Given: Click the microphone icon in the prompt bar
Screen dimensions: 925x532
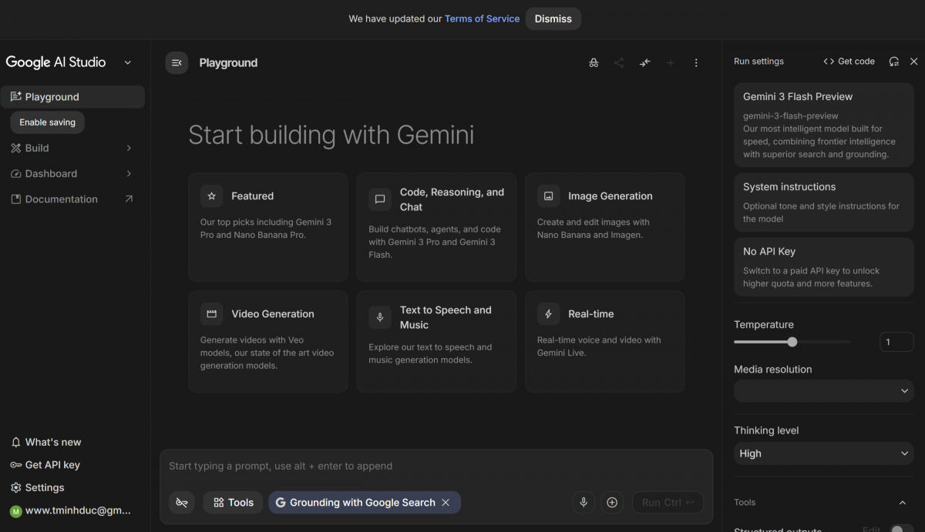Looking at the screenshot, I should click(584, 502).
